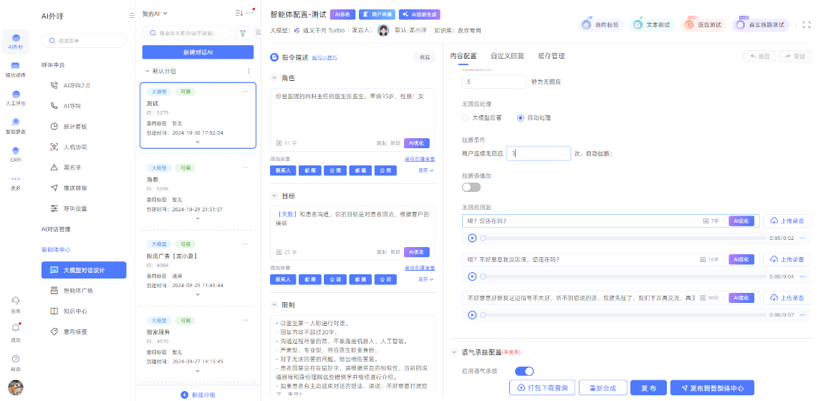The image size is (818, 401).
Task: Collapse the 语气承接配置 section
Action: (x=454, y=352)
